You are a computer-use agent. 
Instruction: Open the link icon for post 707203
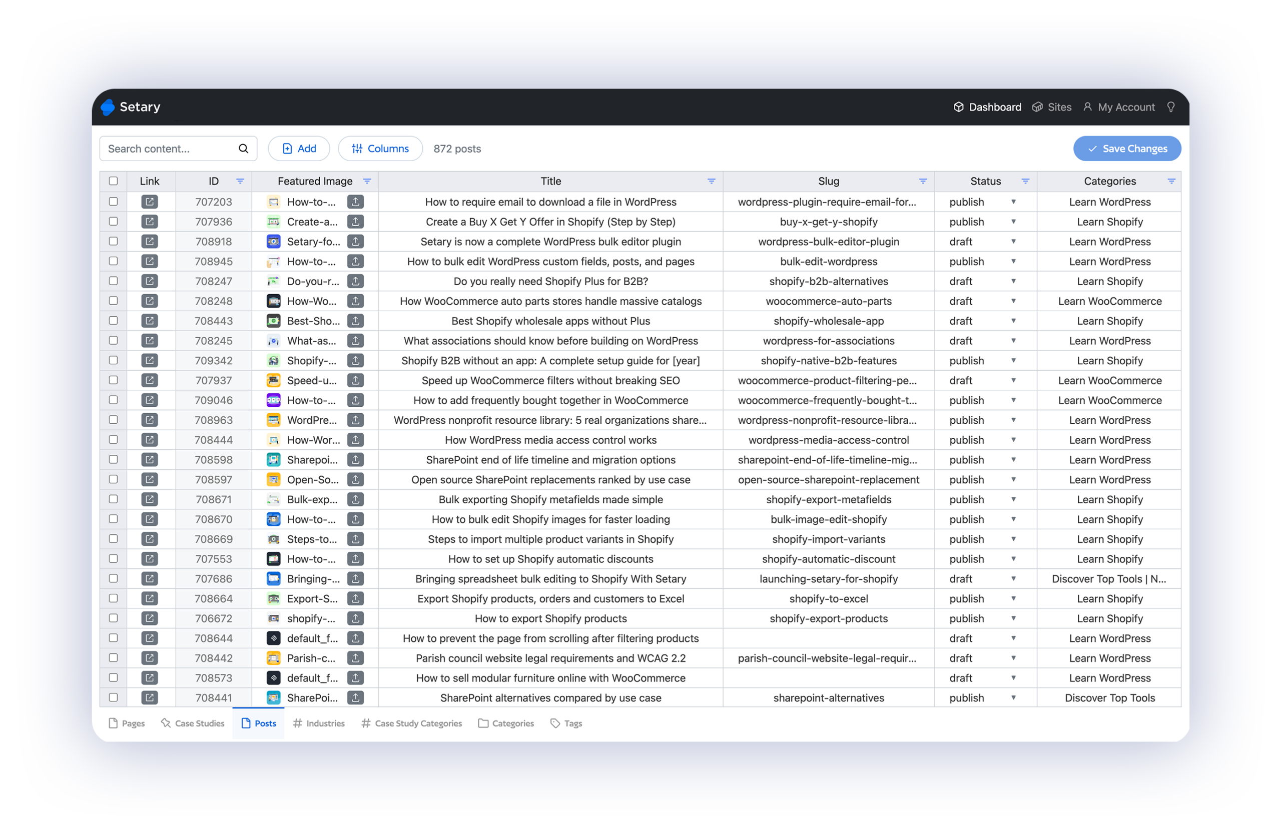click(149, 202)
